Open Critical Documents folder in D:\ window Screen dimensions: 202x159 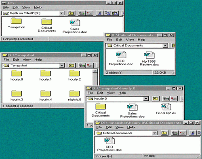point(46,25)
